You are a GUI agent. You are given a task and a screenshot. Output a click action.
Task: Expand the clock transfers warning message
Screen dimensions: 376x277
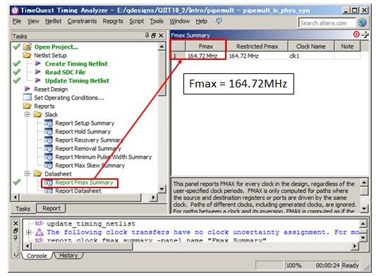coord(28,232)
